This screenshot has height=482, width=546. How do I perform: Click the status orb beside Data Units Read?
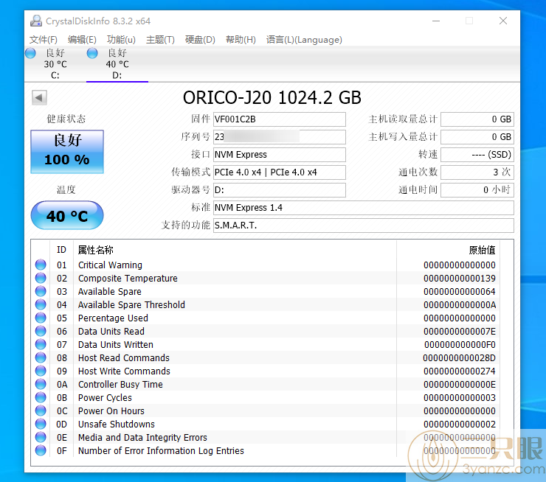coord(41,331)
